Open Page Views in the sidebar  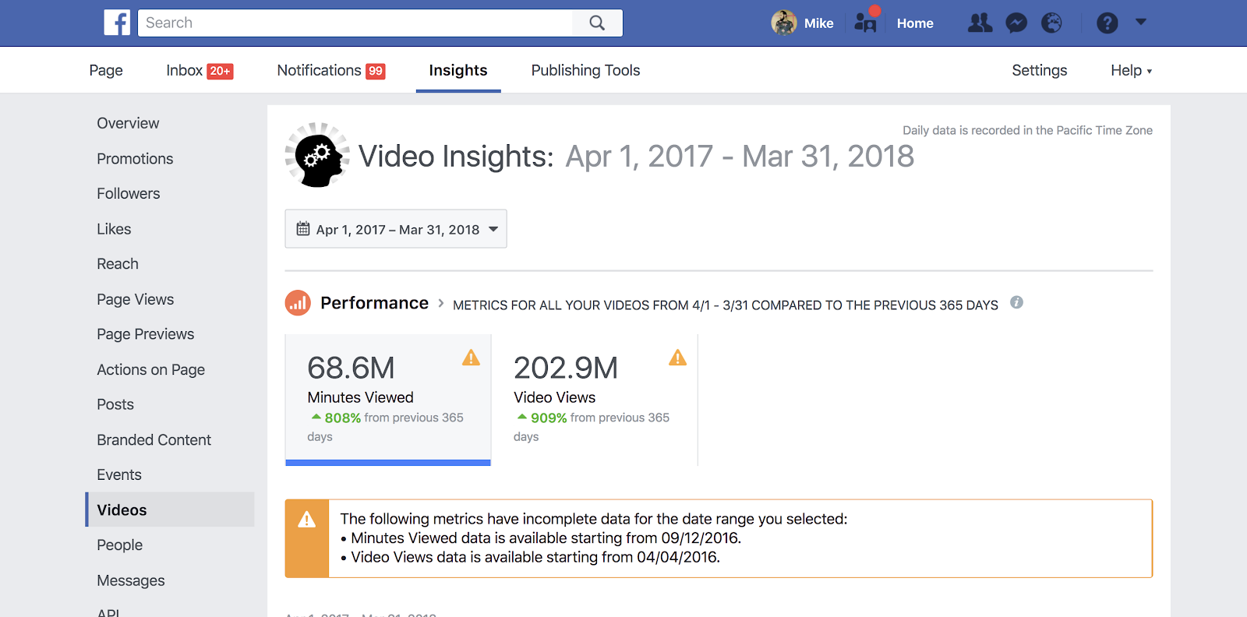tap(136, 299)
